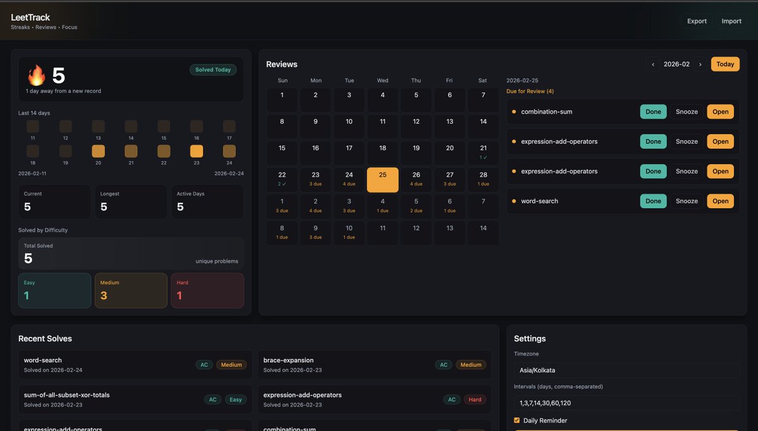Select calendar day 28 showing 1 due

(483, 180)
